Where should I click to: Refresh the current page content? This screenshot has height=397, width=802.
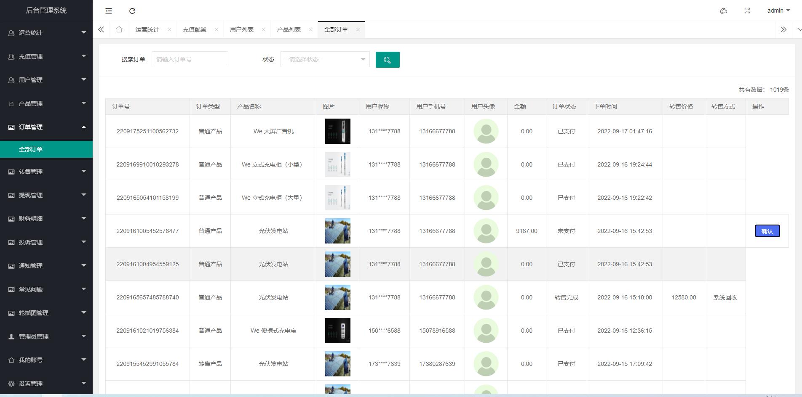pyautogui.click(x=133, y=11)
